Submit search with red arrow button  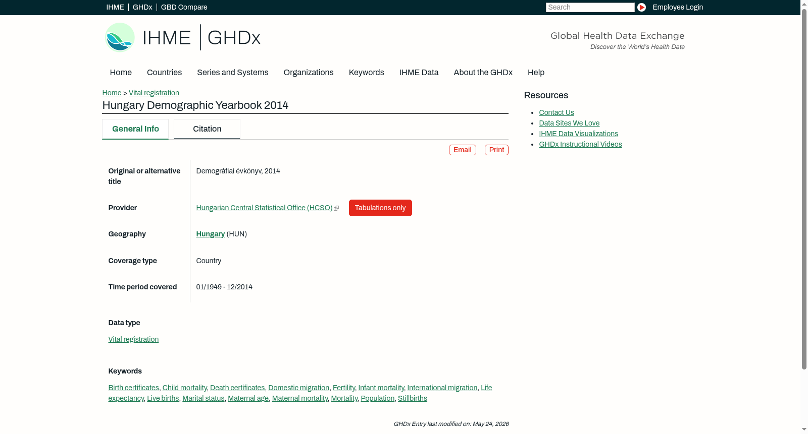(641, 7)
